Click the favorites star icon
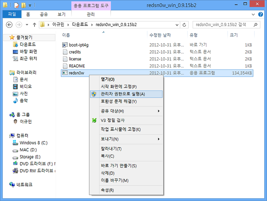Viewport: 267px width, 201px height. 12,37
